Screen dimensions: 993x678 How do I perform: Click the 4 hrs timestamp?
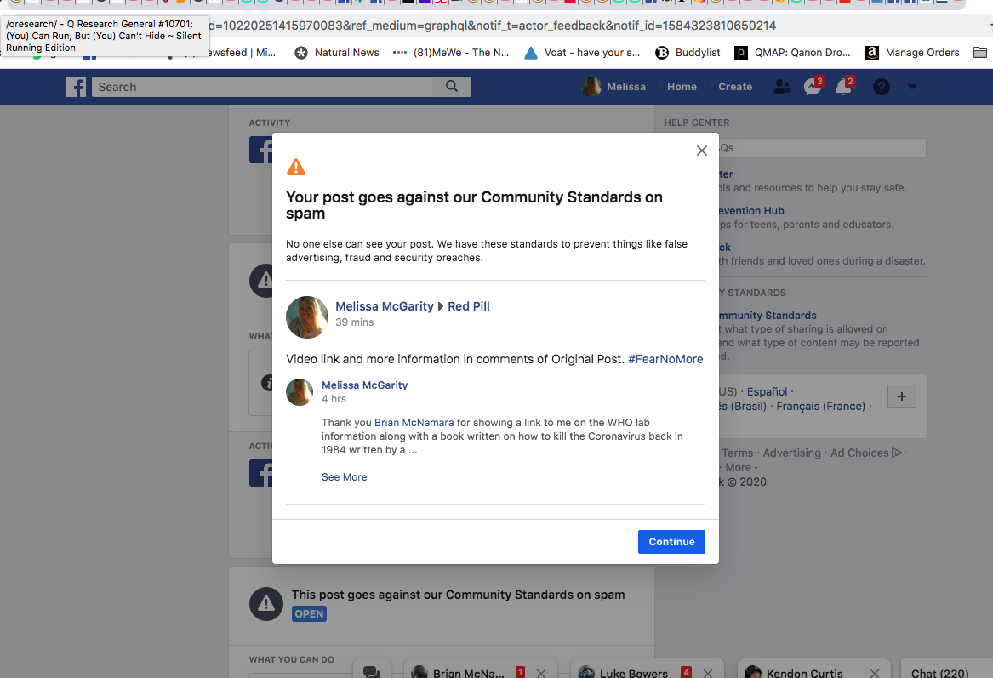coord(334,399)
